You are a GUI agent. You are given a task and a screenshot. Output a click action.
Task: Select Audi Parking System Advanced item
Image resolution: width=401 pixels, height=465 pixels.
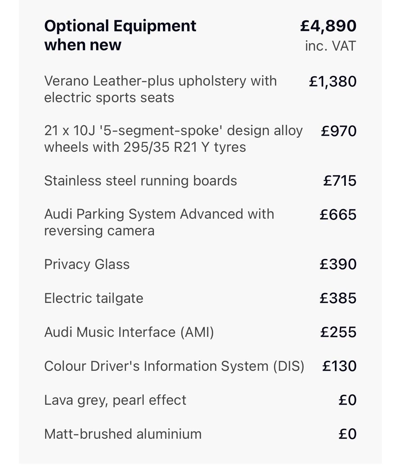tap(159, 222)
